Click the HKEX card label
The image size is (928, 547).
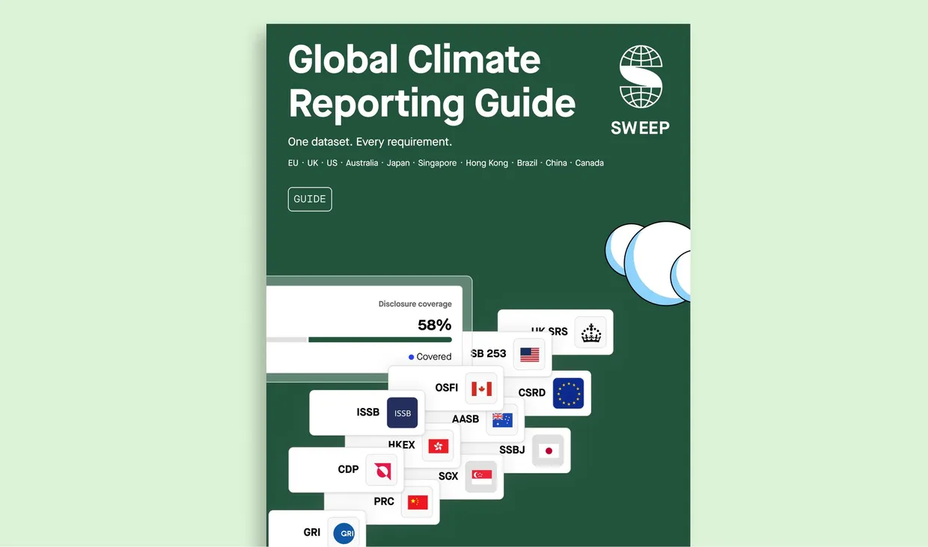[x=402, y=445]
